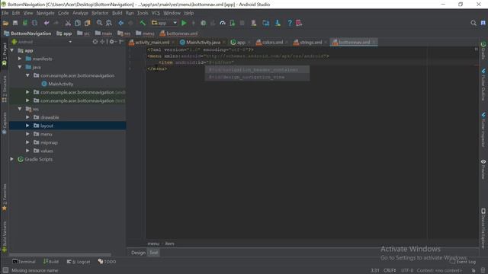Viewport: 488px width, 274px height.
Task: Run the app with green play icon
Action: (x=184, y=23)
